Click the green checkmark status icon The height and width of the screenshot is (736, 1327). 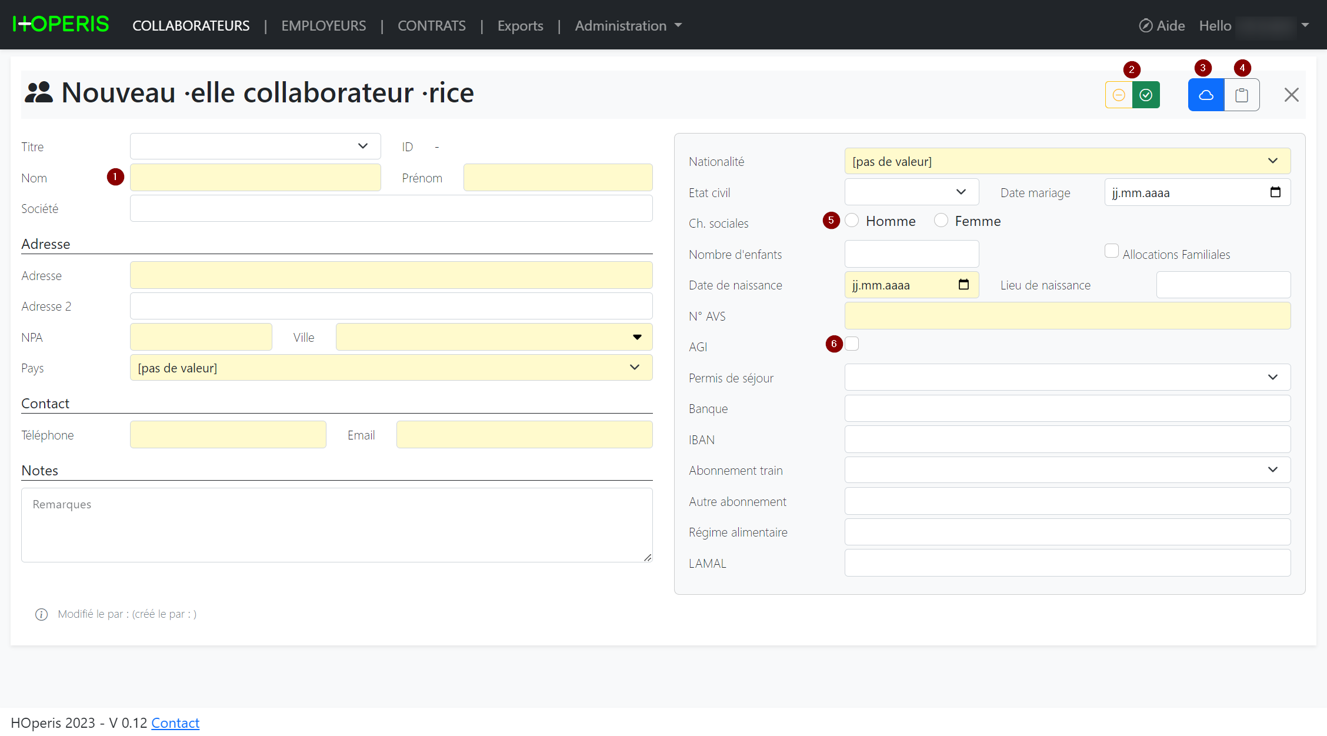[1146, 95]
